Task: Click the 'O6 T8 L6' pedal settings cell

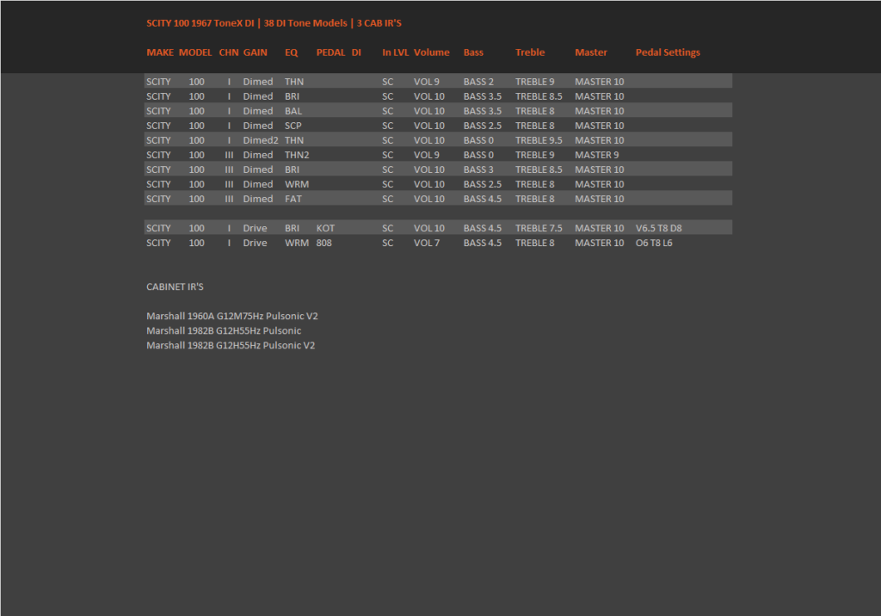Action: [x=654, y=243]
